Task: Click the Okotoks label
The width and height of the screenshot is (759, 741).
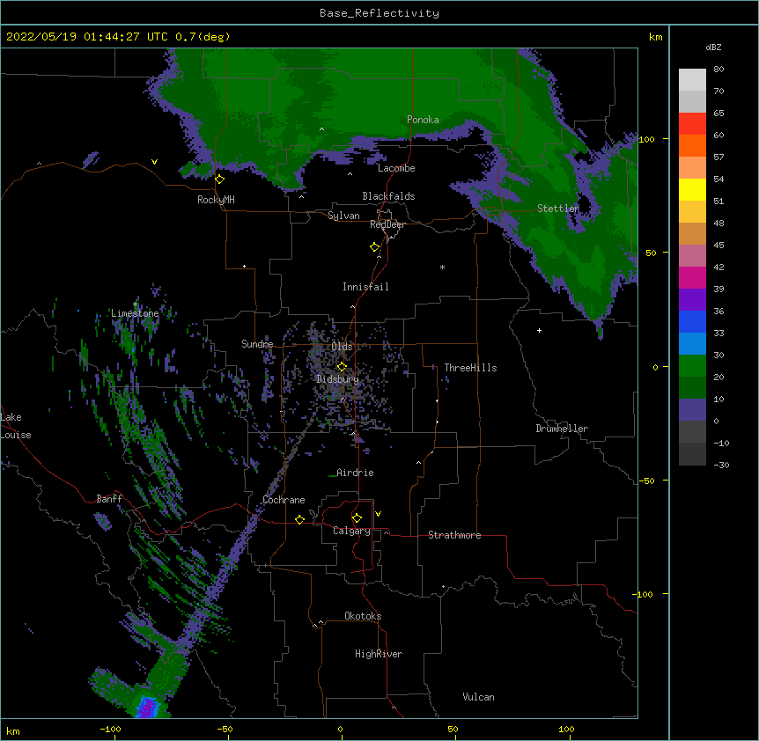Action: (363, 616)
